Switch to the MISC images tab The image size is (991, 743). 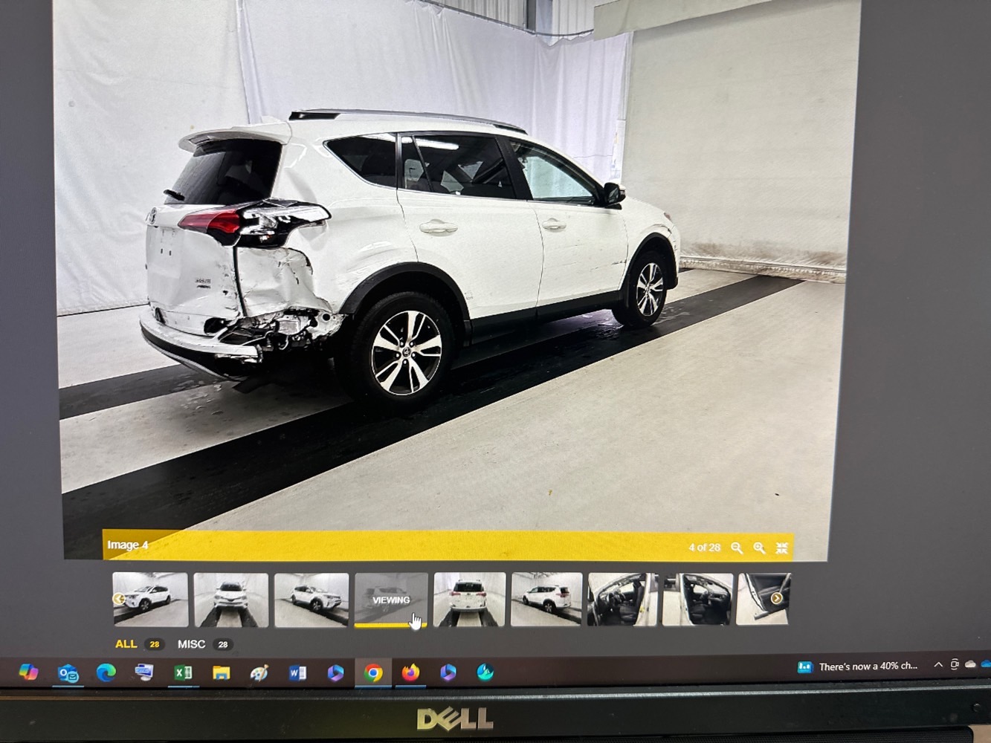[191, 644]
